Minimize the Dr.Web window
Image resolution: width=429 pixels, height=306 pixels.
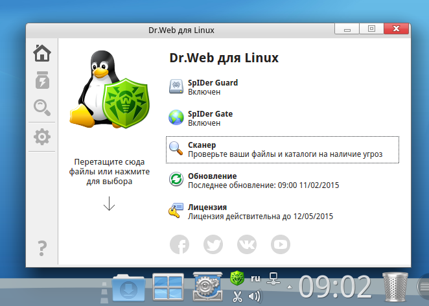click(x=347, y=29)
